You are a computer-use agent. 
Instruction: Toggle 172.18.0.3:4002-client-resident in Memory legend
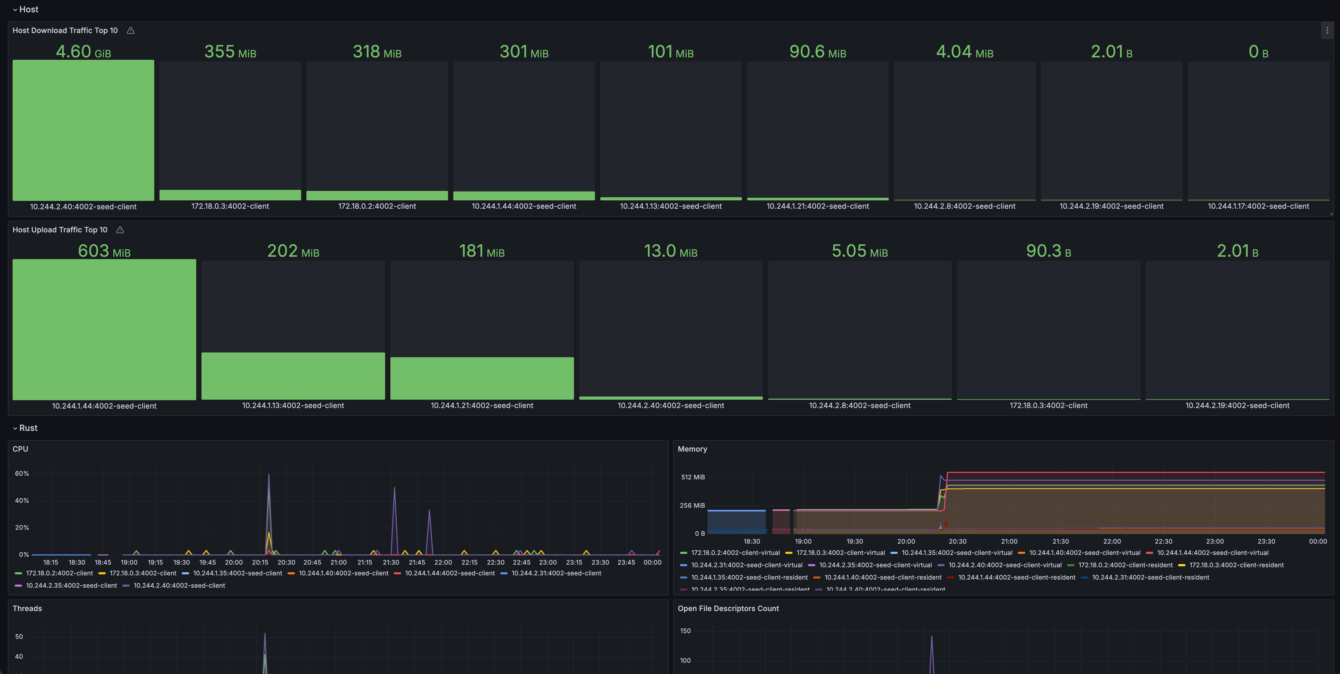click(1236, 565)
